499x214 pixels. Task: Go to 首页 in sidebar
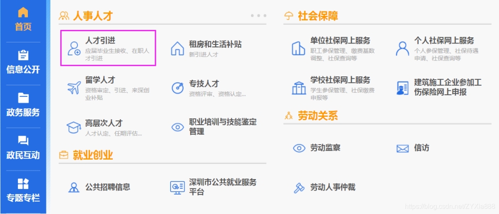point(23,19)
